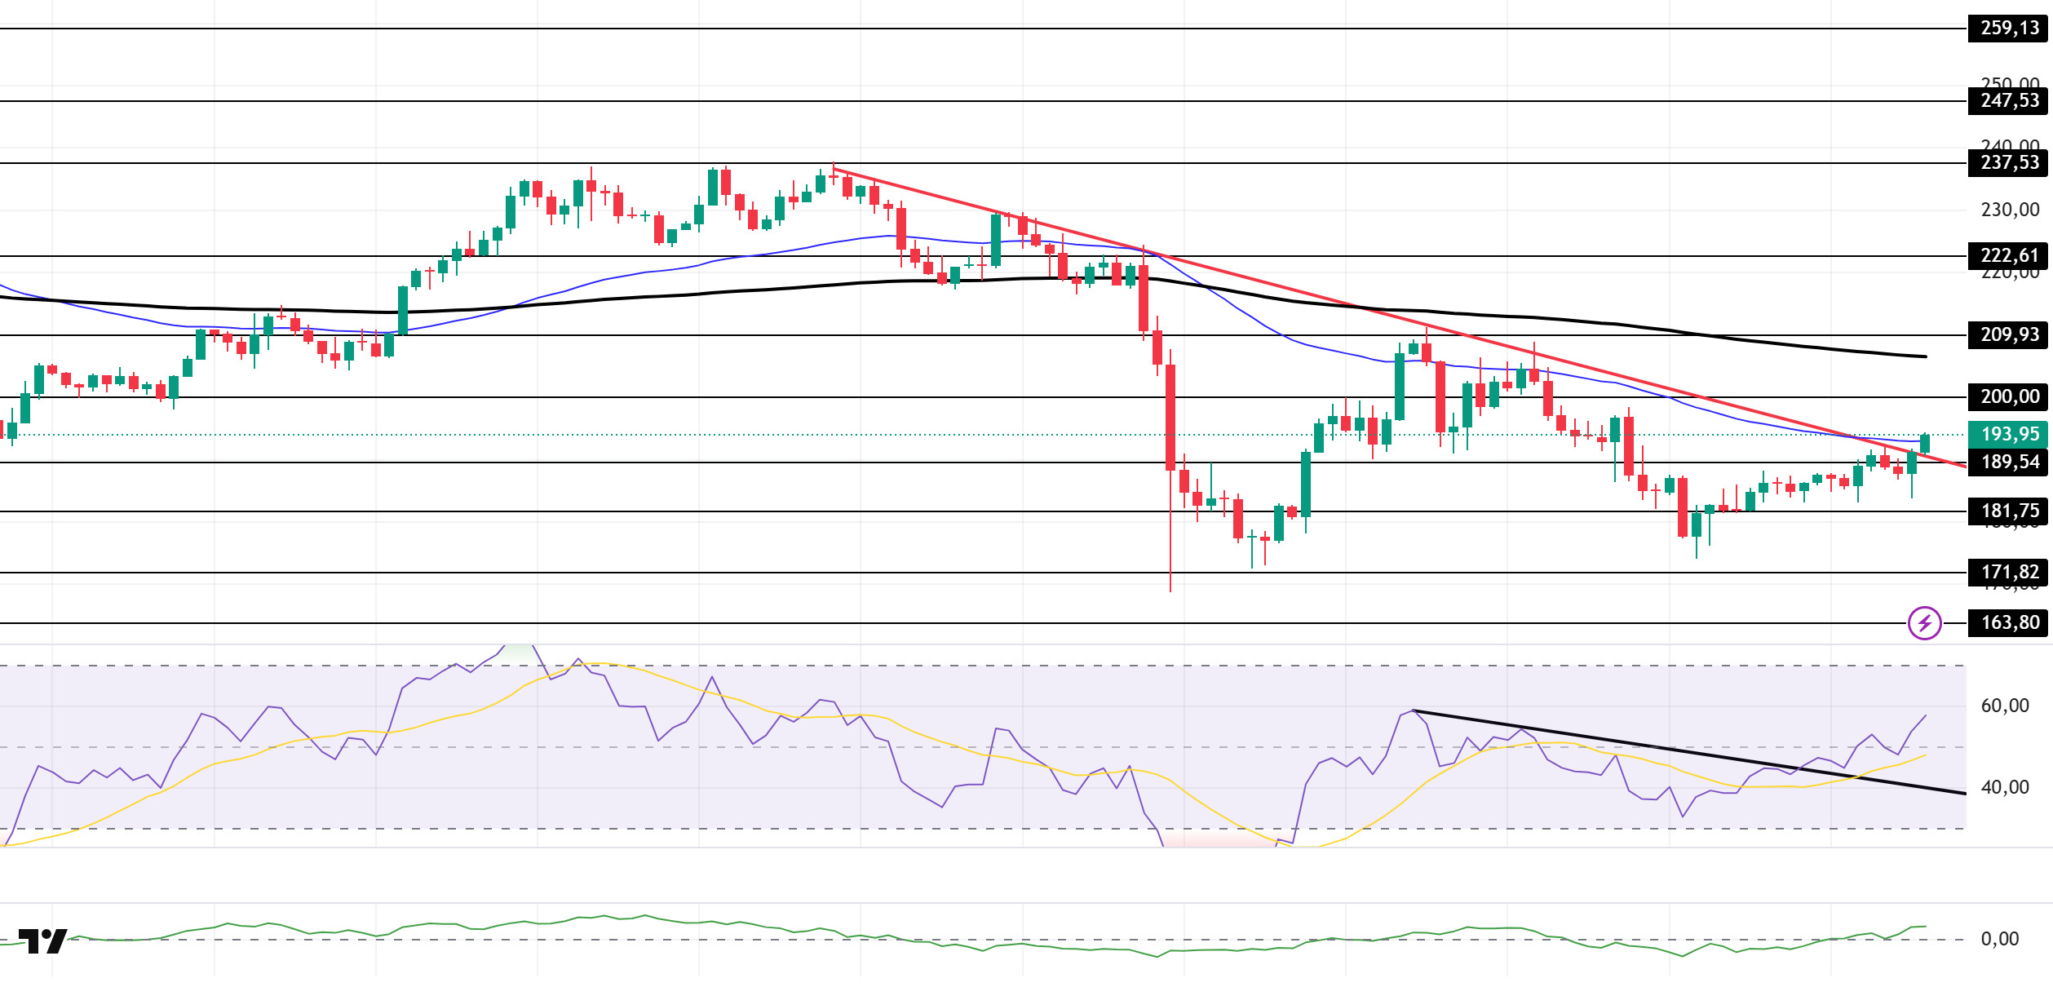Select the 209,93 horizontal line label

coord(2009,335)
